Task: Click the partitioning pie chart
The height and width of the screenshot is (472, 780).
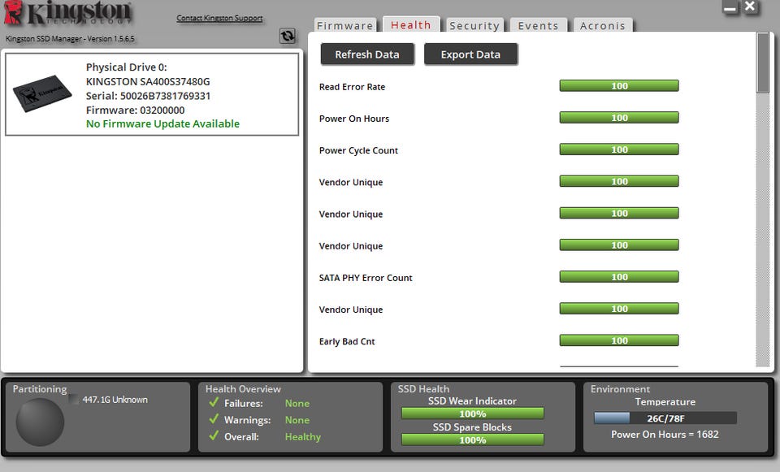Action: 40,422
